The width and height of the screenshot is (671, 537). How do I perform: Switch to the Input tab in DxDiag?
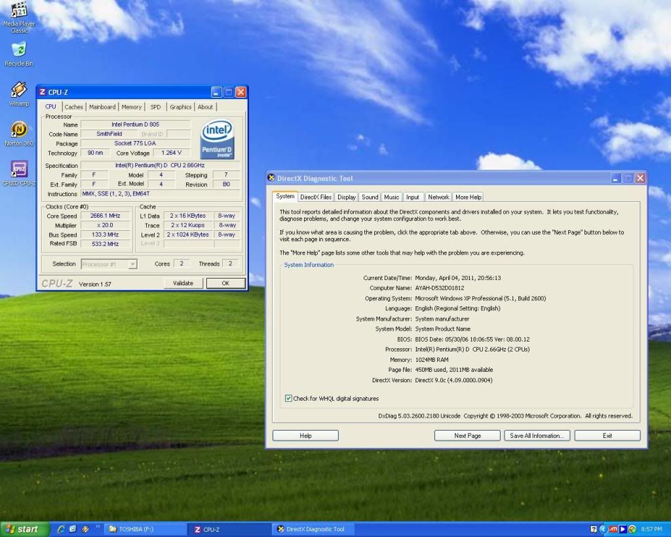point(413,197)
